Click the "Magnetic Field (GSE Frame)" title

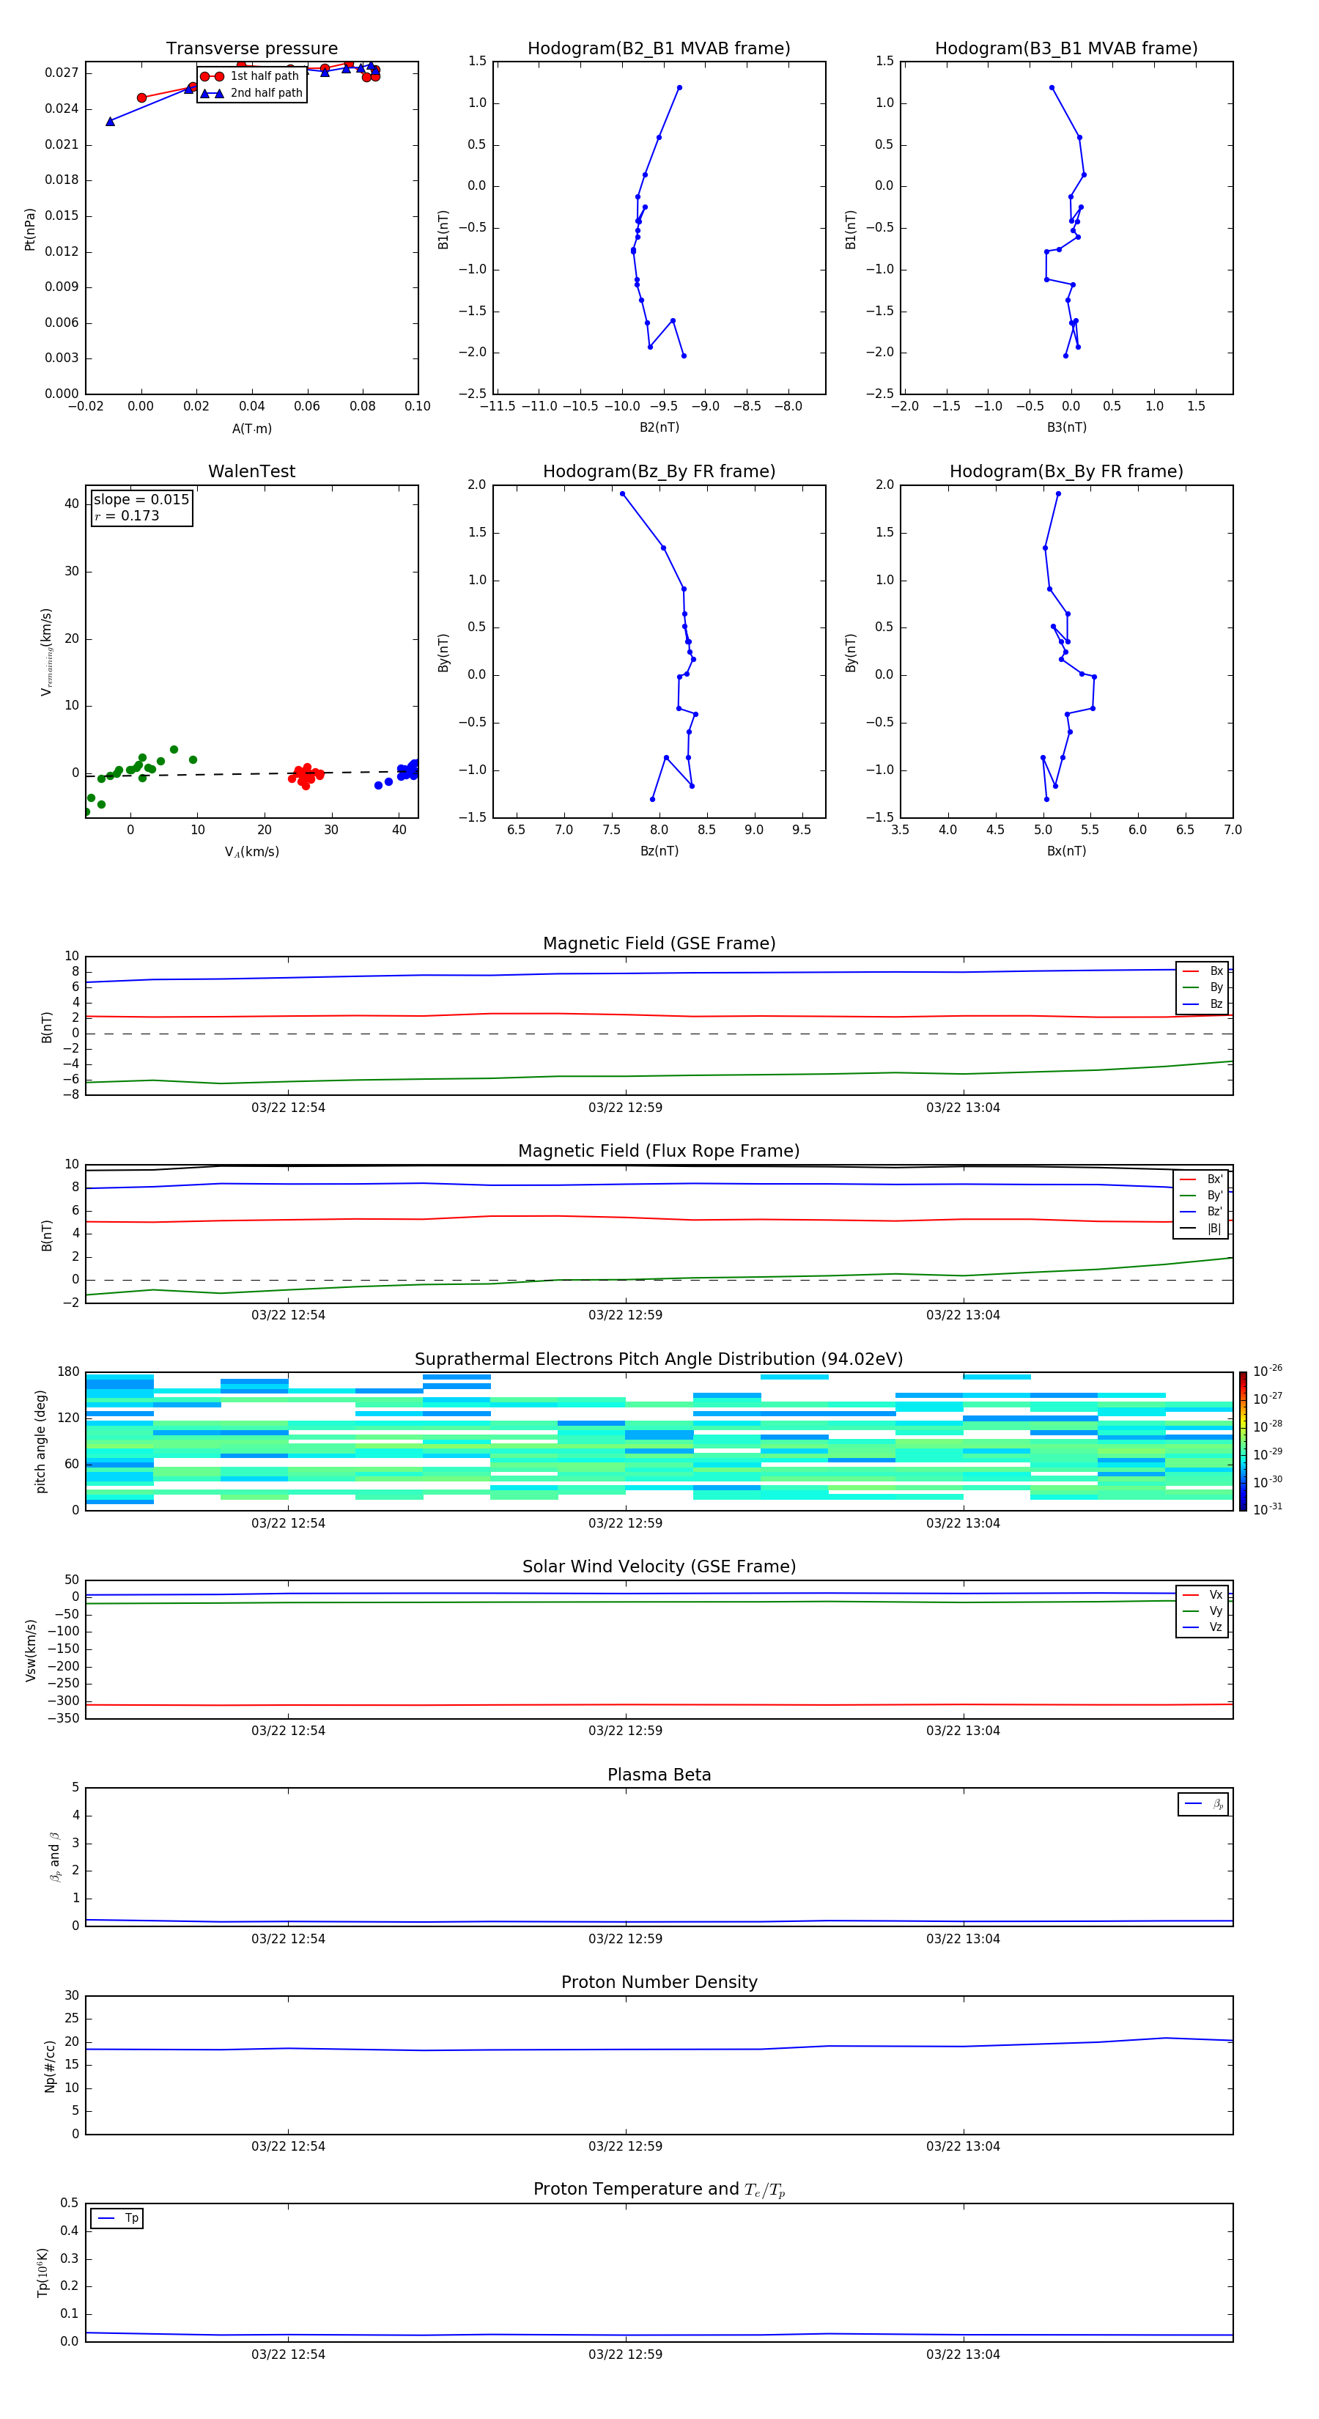pos(659,943)
